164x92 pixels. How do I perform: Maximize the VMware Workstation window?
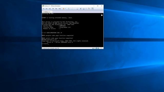click(x=98, y=6)
